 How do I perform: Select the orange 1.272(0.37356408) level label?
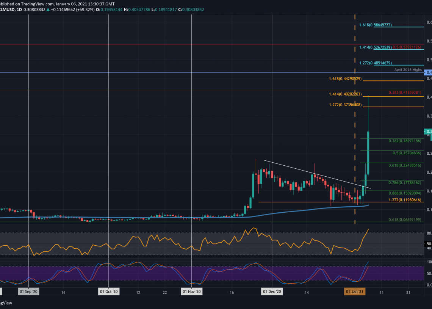pyautogui.click(x=345, y=105)
